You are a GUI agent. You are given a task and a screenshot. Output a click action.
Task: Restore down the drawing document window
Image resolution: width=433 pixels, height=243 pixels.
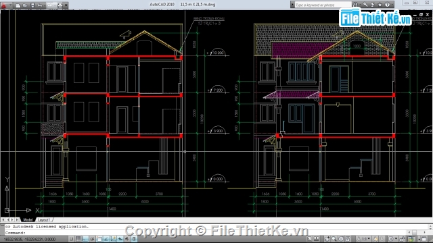(x=421, y=15)
